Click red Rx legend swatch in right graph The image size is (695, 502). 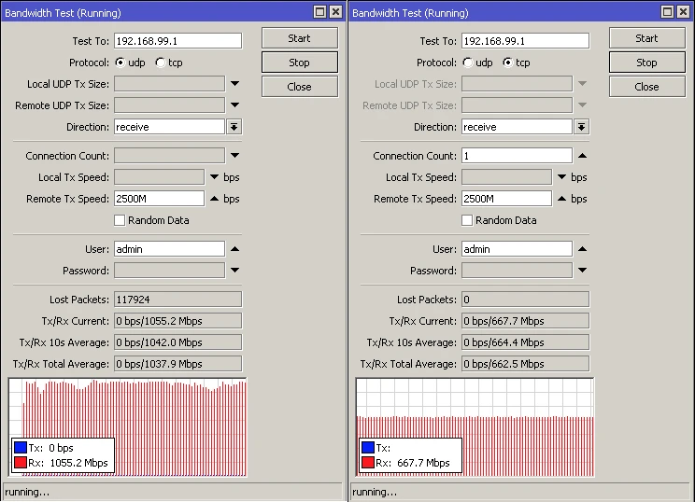coord(368,463)
